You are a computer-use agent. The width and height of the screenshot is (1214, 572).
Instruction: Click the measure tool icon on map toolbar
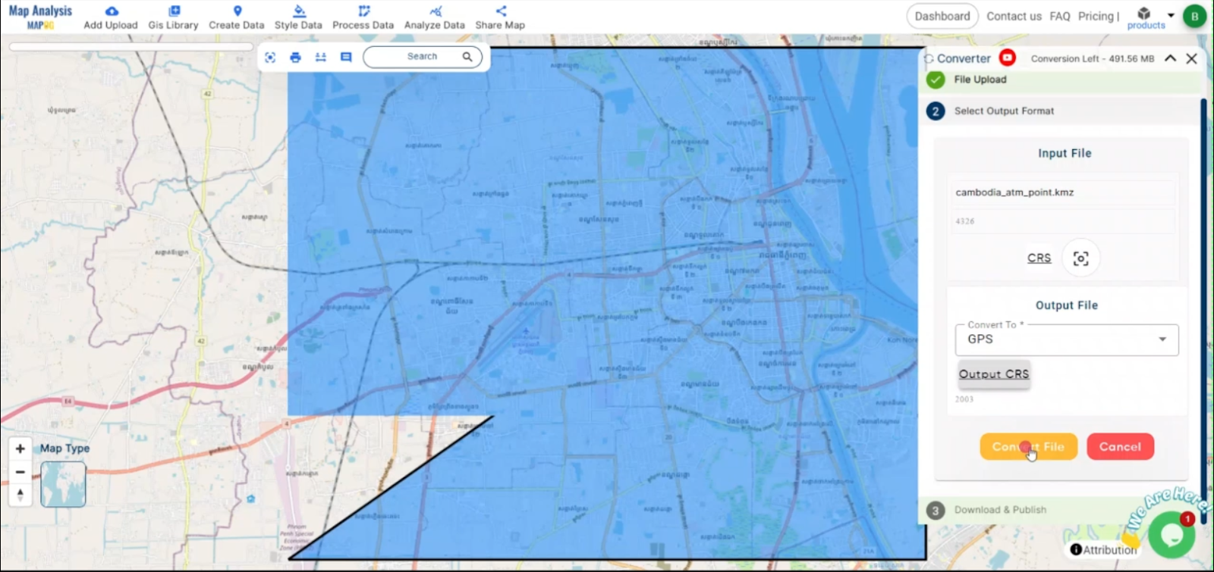tap(321, 57)
